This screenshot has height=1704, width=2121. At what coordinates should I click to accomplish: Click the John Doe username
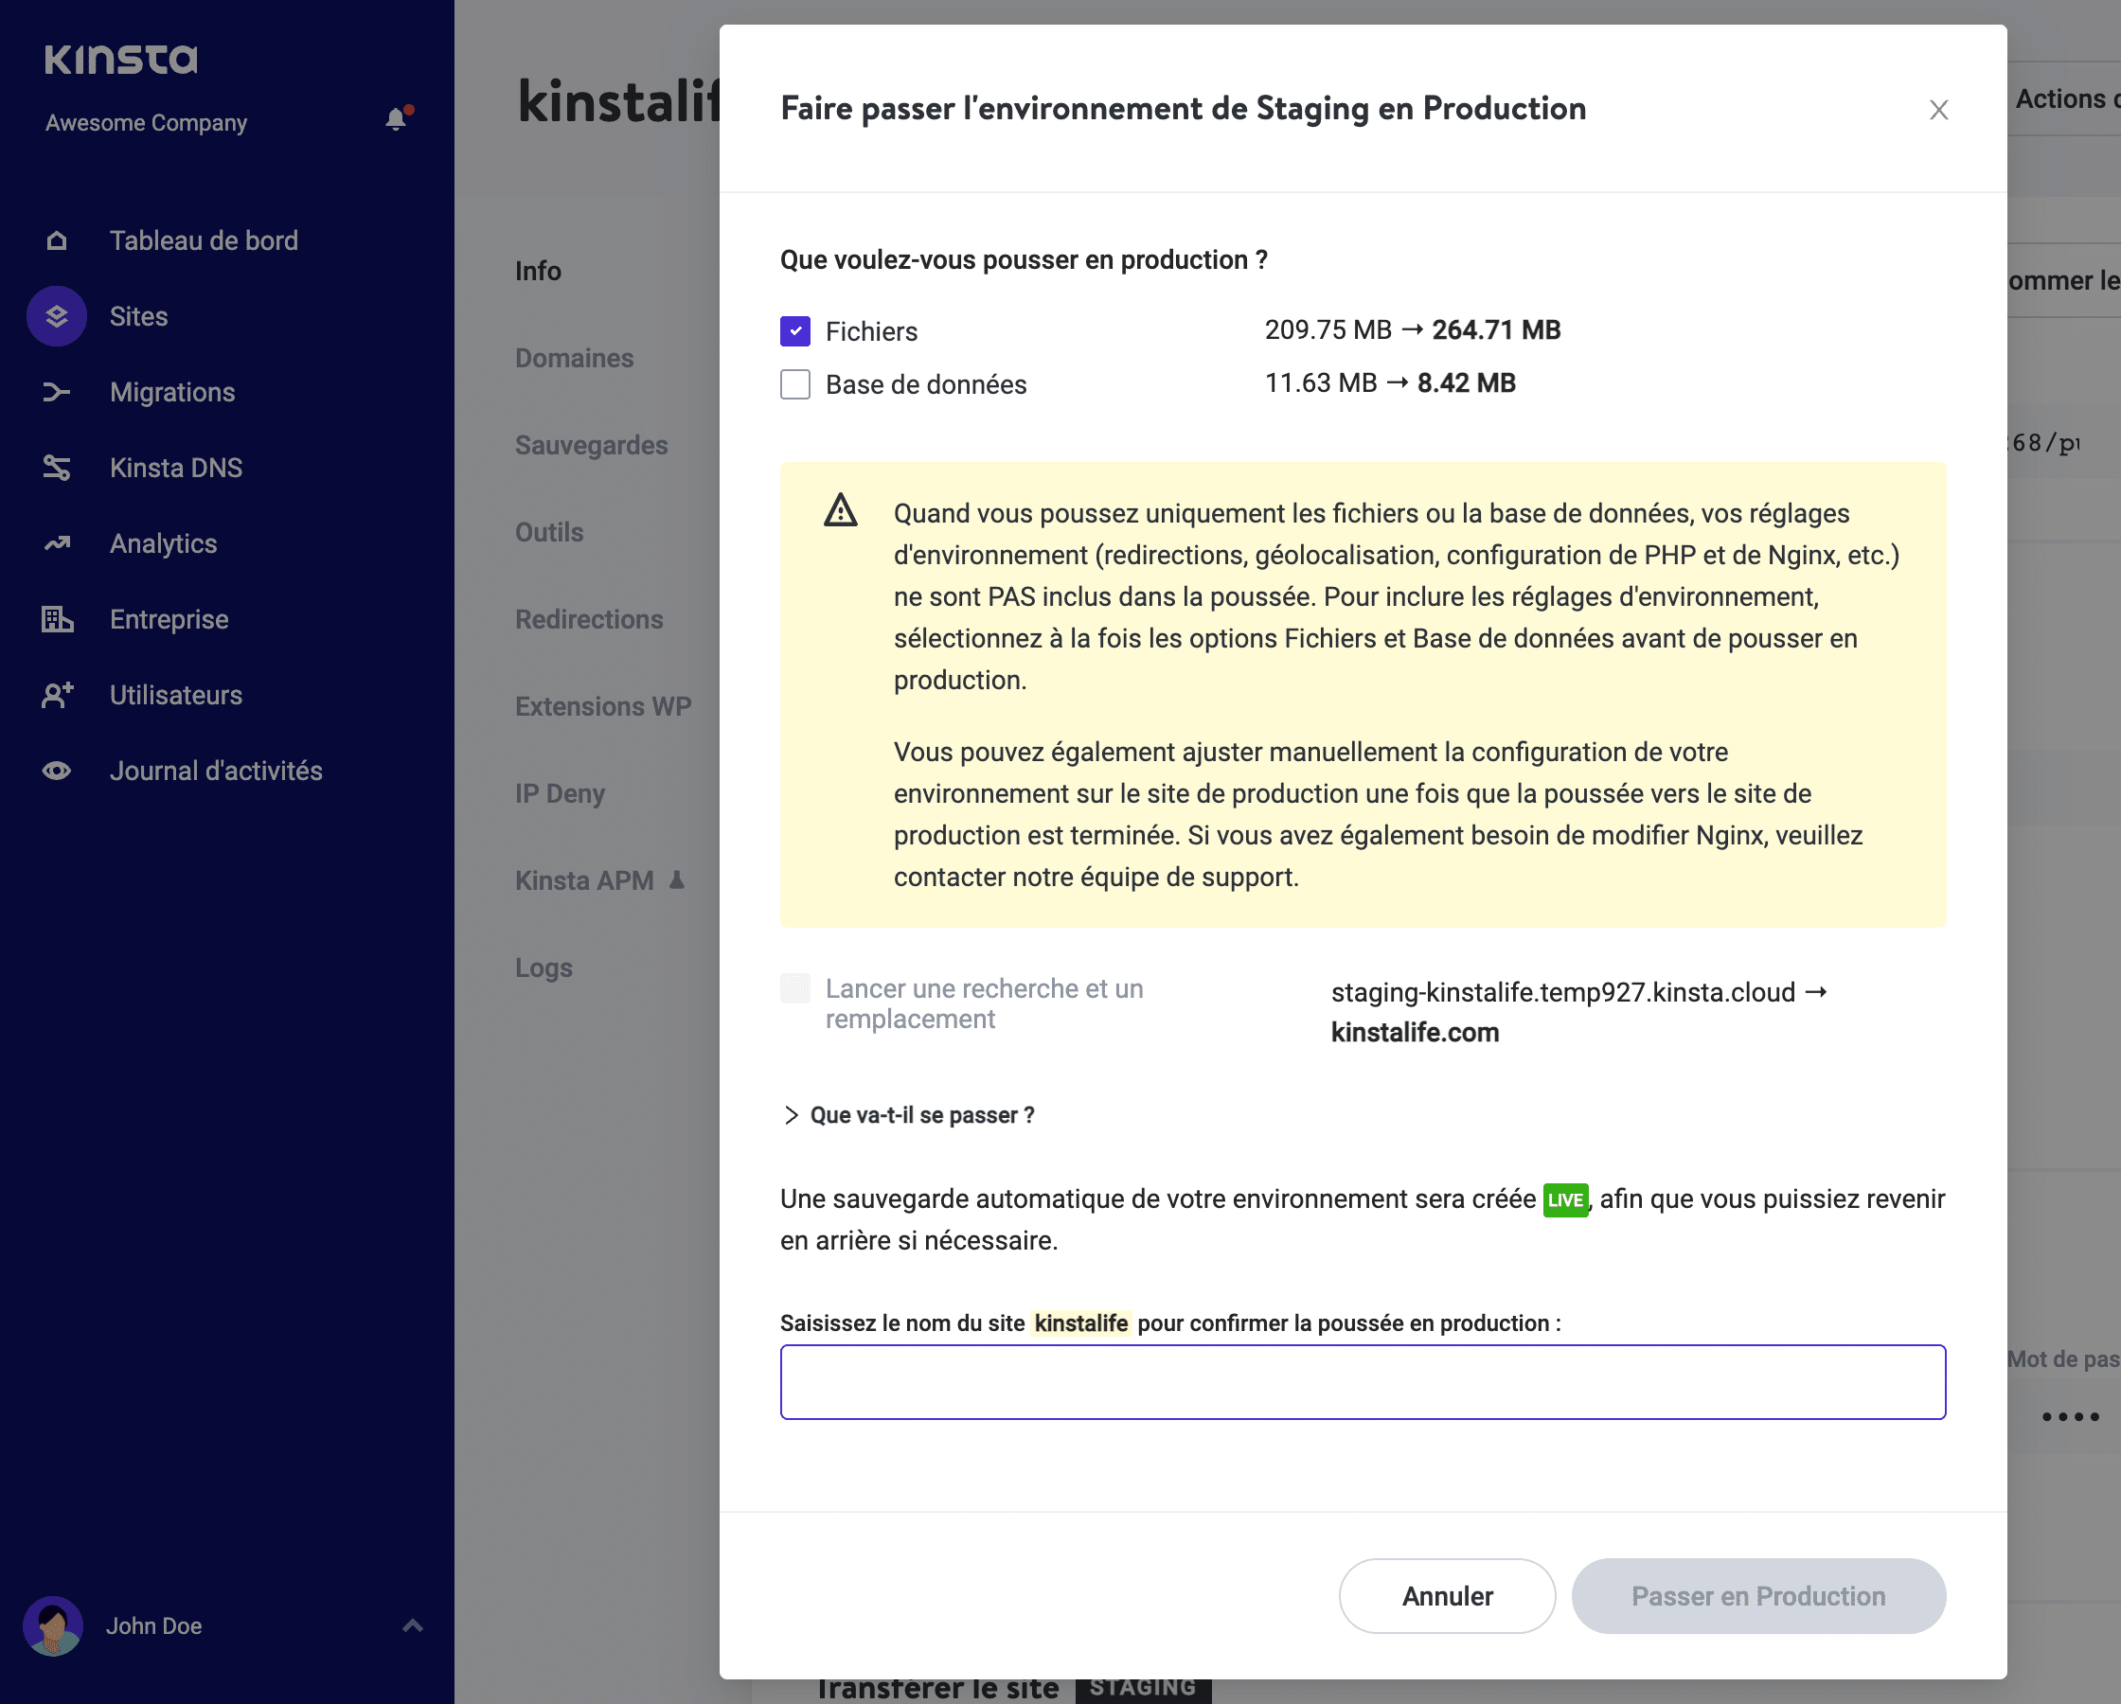coord(154,1625)
